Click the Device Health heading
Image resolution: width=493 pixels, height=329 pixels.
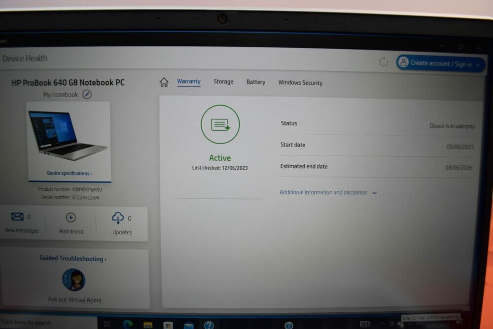point(25,59)
